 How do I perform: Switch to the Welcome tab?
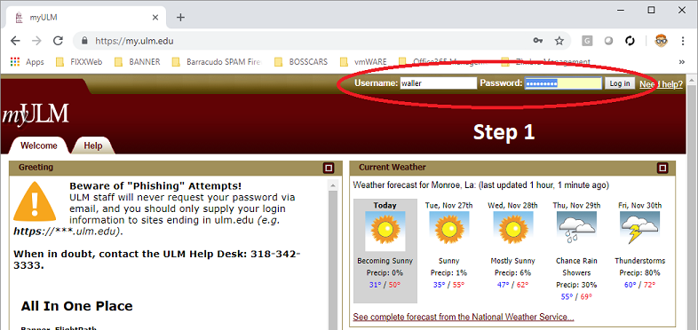point(39,145)
